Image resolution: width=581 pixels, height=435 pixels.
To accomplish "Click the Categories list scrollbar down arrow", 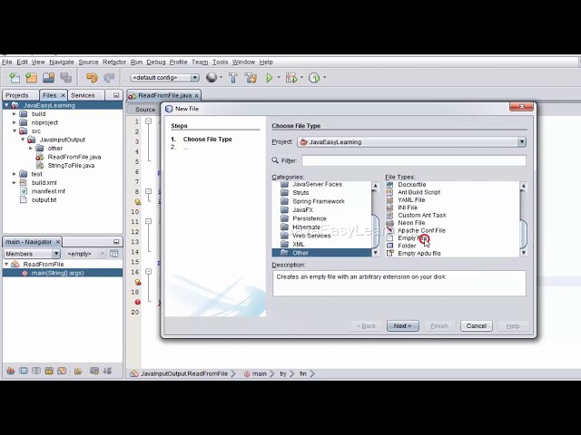I will click(375, 253).
